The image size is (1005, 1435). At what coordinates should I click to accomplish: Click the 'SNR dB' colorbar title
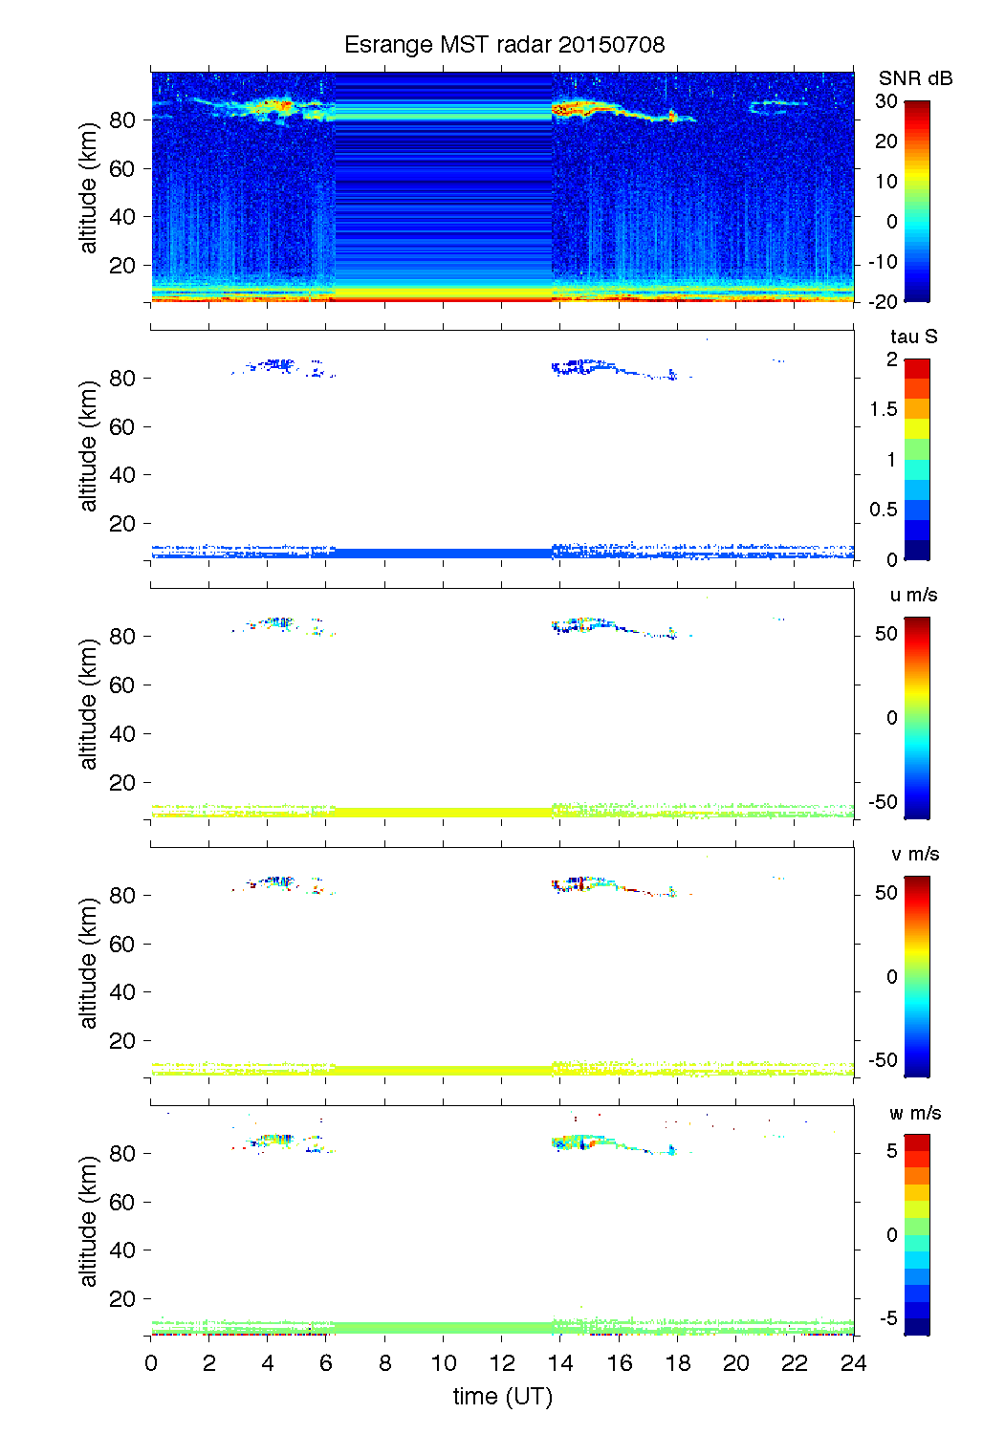click(x=915, y=78)
